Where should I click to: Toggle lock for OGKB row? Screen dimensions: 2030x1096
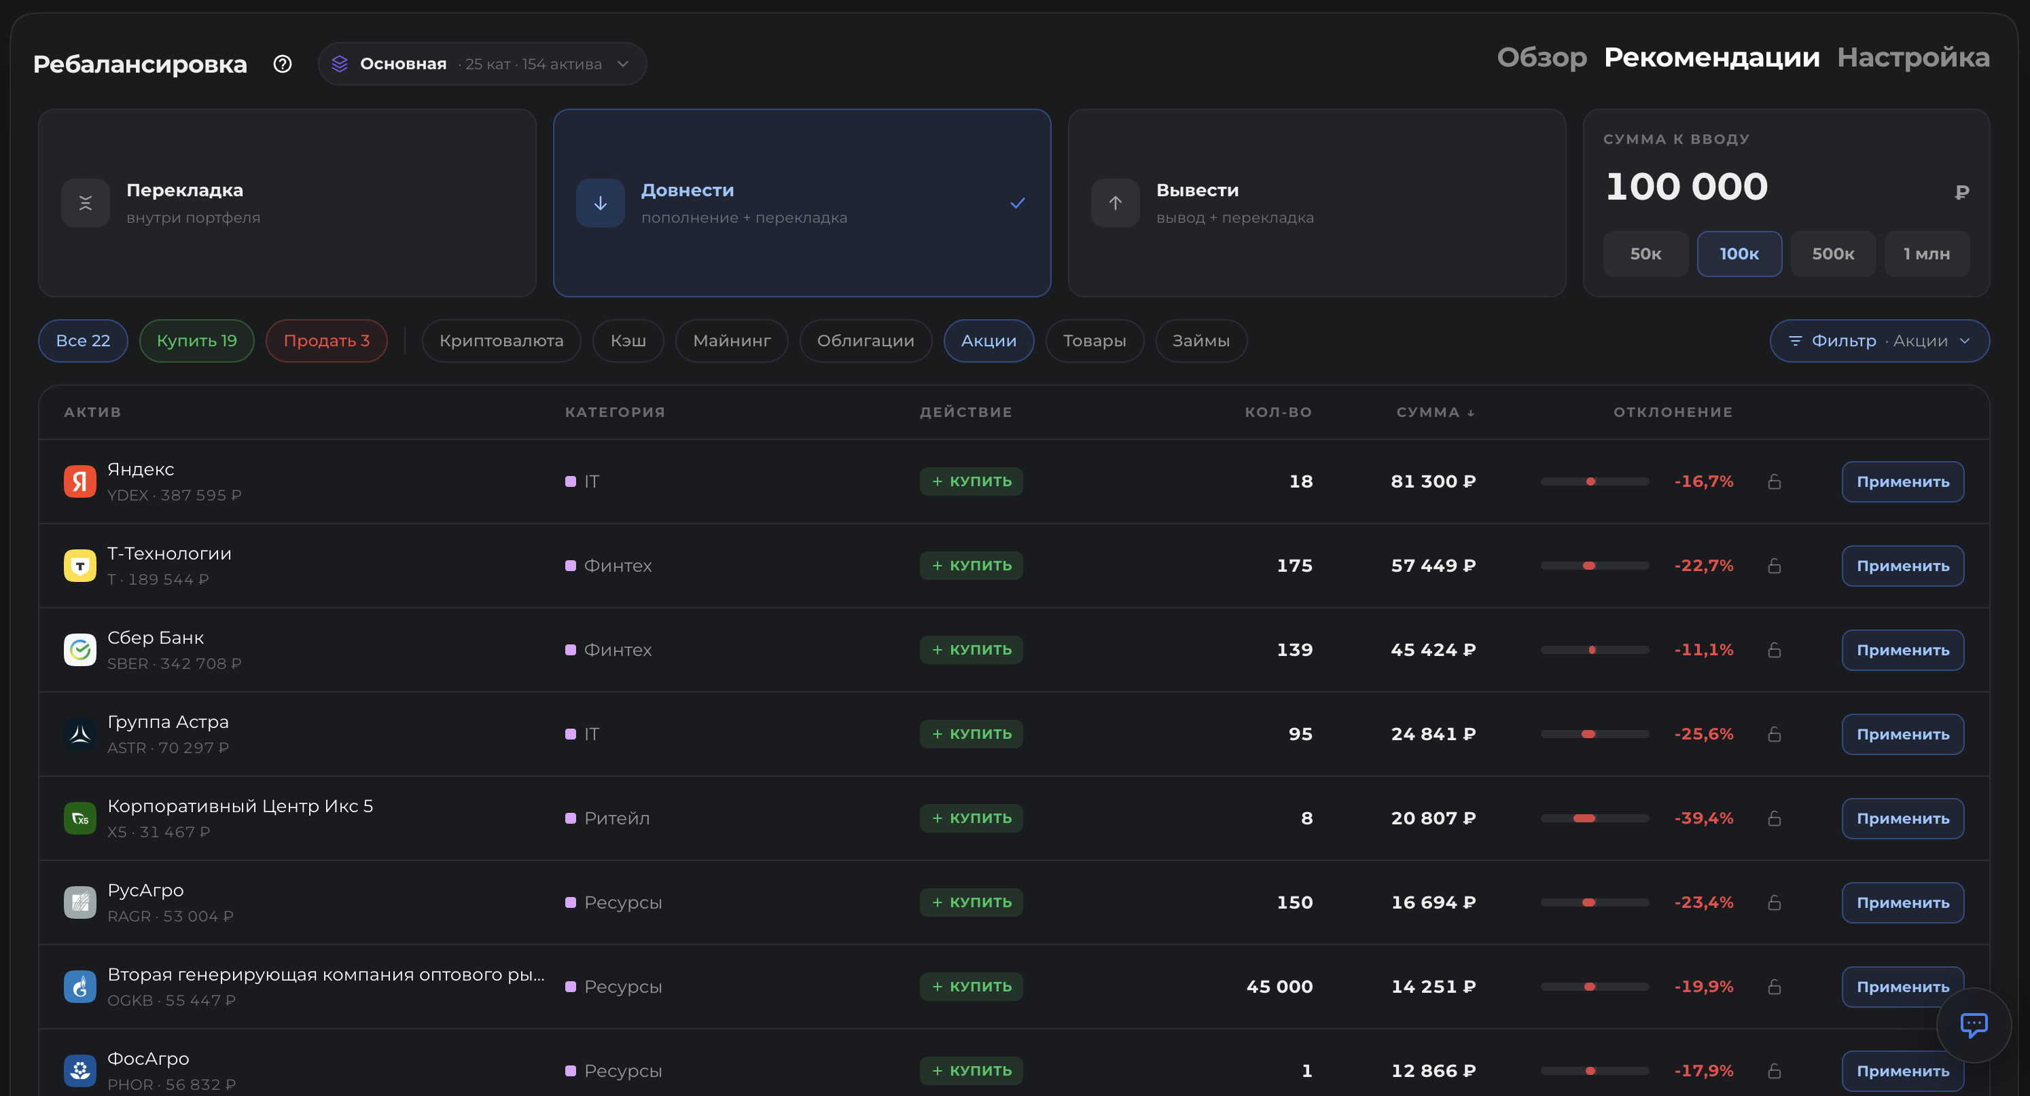(x=1774, y=987)
